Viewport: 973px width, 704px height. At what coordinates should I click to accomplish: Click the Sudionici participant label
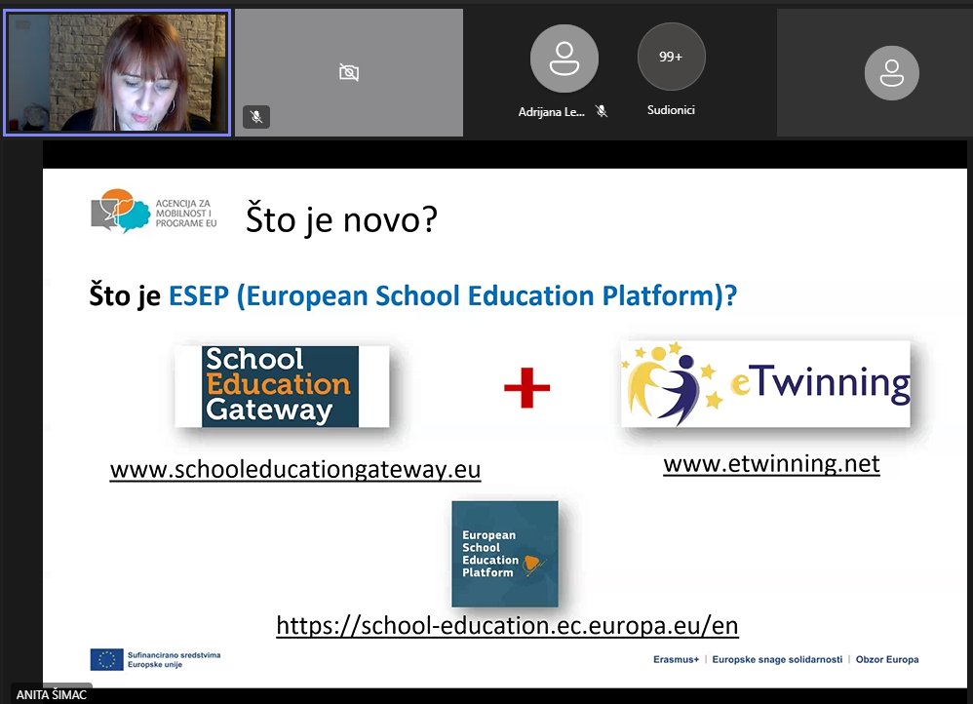pos(671,110)
